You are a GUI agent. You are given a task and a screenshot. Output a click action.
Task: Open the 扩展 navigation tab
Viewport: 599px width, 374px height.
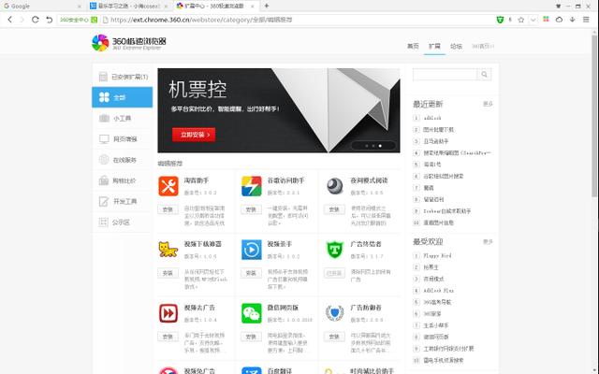pyautogui.click(x=434, y=46)
